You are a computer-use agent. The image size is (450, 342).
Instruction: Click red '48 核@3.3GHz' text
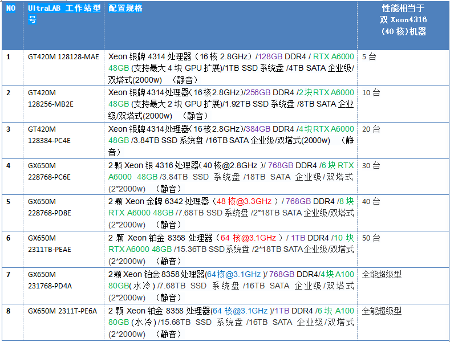244,201
